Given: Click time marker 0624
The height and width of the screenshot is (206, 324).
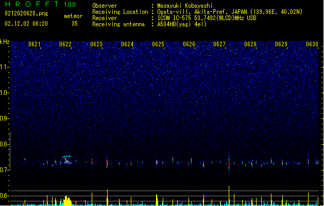Looking at the screenshot, I should click(x=127, y=44).
